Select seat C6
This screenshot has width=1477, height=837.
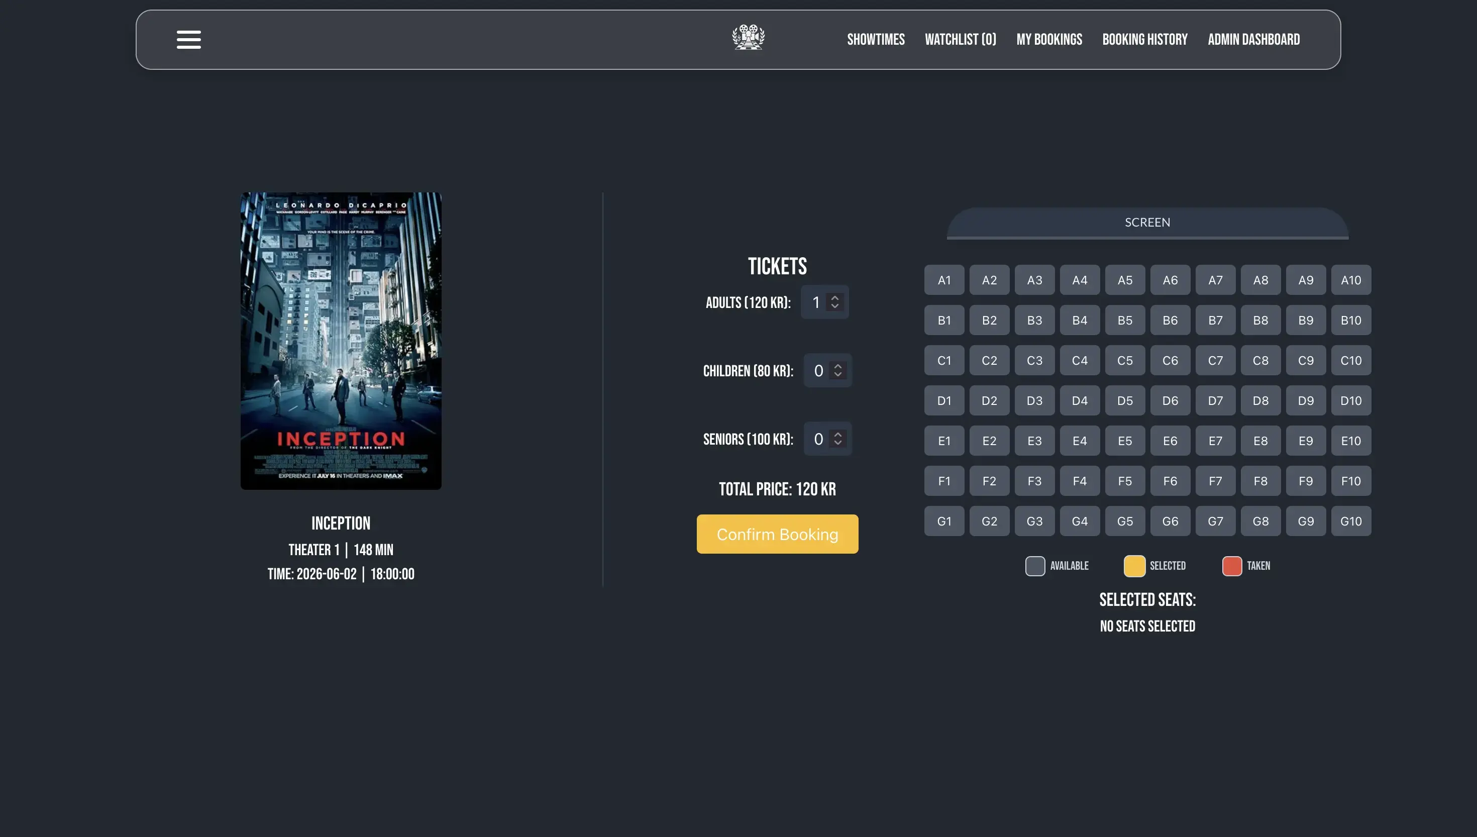(1170, 360)
